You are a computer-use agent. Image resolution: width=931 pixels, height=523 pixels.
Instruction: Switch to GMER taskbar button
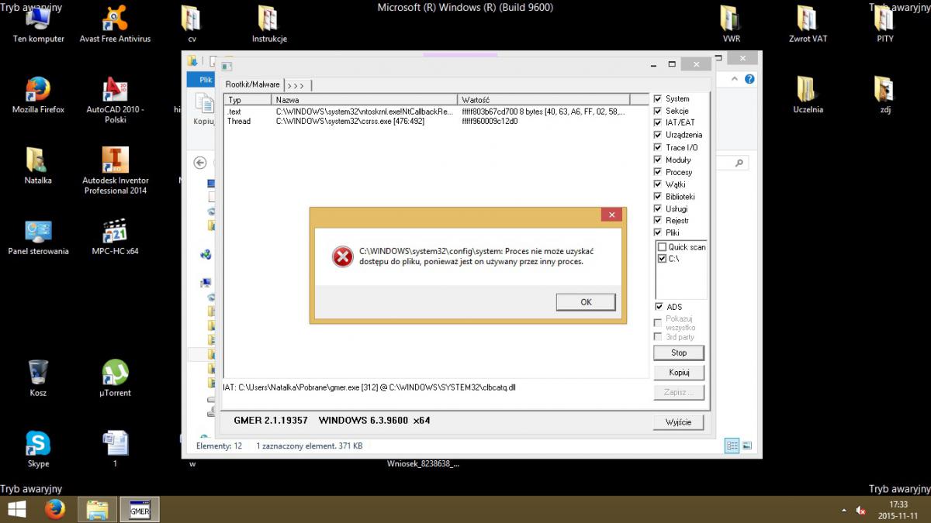[x=140, y=509]
